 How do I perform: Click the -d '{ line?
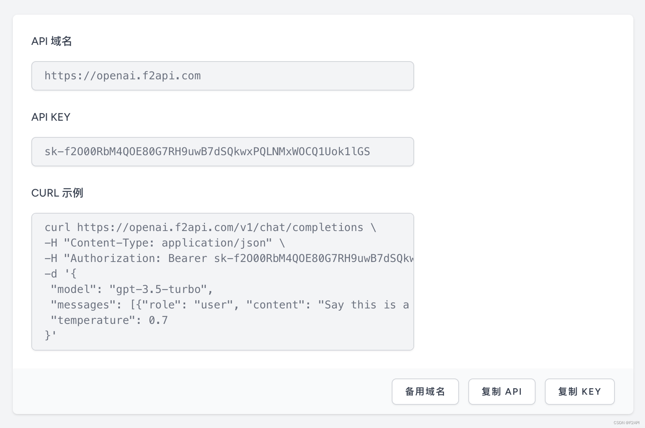point(61,274)
